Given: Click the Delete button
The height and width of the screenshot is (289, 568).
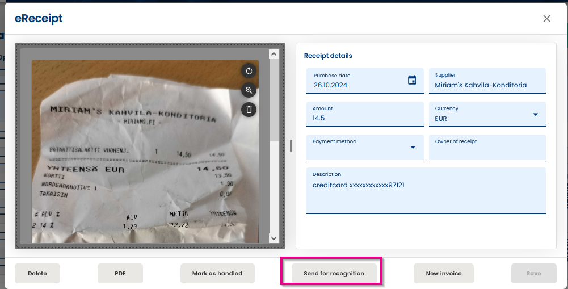Looking at the screenshot, I should coord(37,274).
